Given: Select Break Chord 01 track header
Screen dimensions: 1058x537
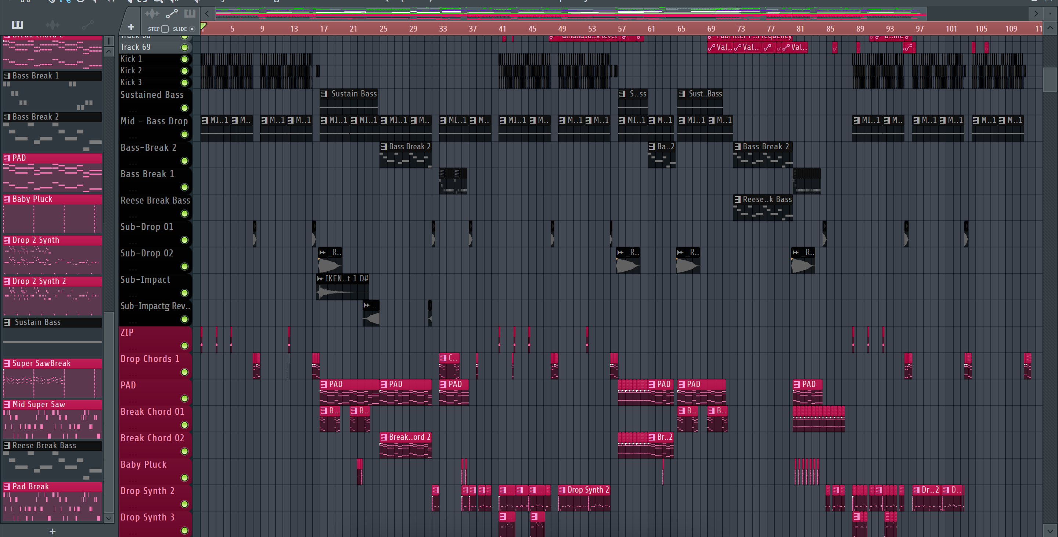Looking at the screenshot, I should coord(155,419).
